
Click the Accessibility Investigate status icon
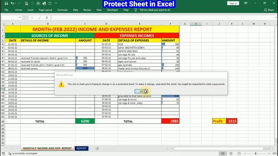click(10, 153)
